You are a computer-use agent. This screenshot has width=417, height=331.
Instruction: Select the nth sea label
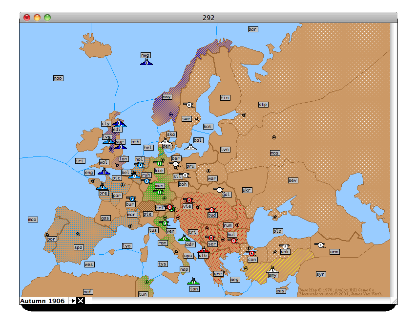click(x=136, y=142)
